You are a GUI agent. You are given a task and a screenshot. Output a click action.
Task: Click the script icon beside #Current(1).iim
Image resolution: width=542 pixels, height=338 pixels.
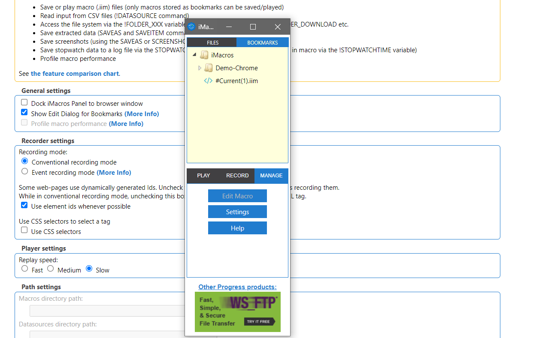click(x=208, y=81)
